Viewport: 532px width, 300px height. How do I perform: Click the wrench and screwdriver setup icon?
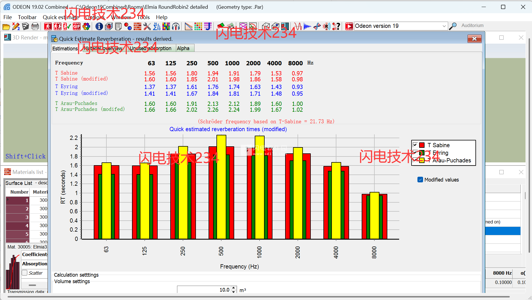tap(147, 27)
